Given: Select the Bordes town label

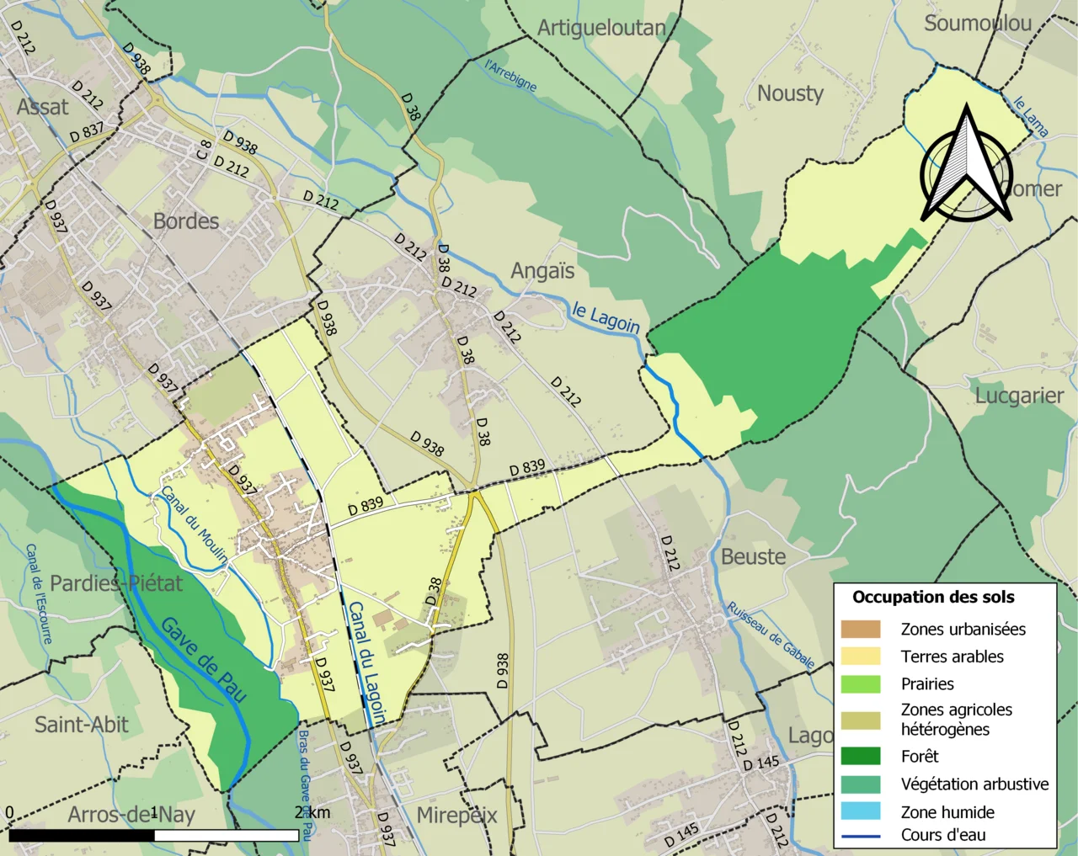Looking at the screenshot, I should tap(185, 221).
